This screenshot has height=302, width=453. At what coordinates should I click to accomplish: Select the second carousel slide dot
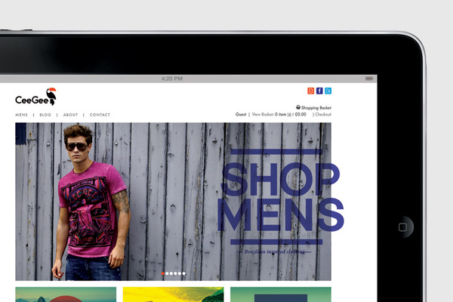point(168,273)
